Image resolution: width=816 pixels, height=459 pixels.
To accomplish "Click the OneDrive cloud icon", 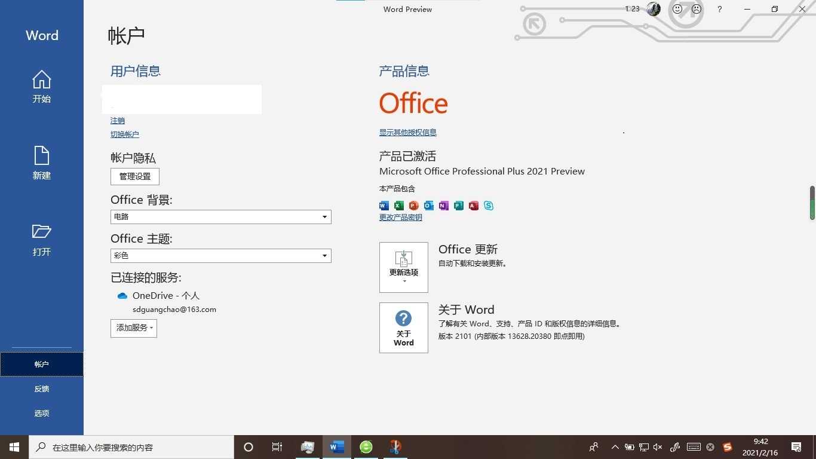I will [x=122, y=296].
